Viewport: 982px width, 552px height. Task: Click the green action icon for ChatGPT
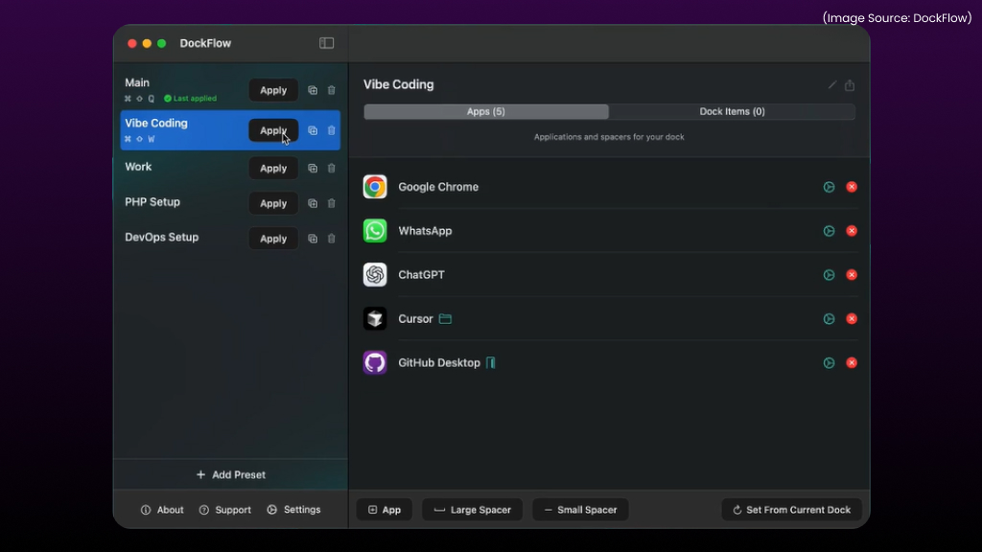(x=829, y=275)
